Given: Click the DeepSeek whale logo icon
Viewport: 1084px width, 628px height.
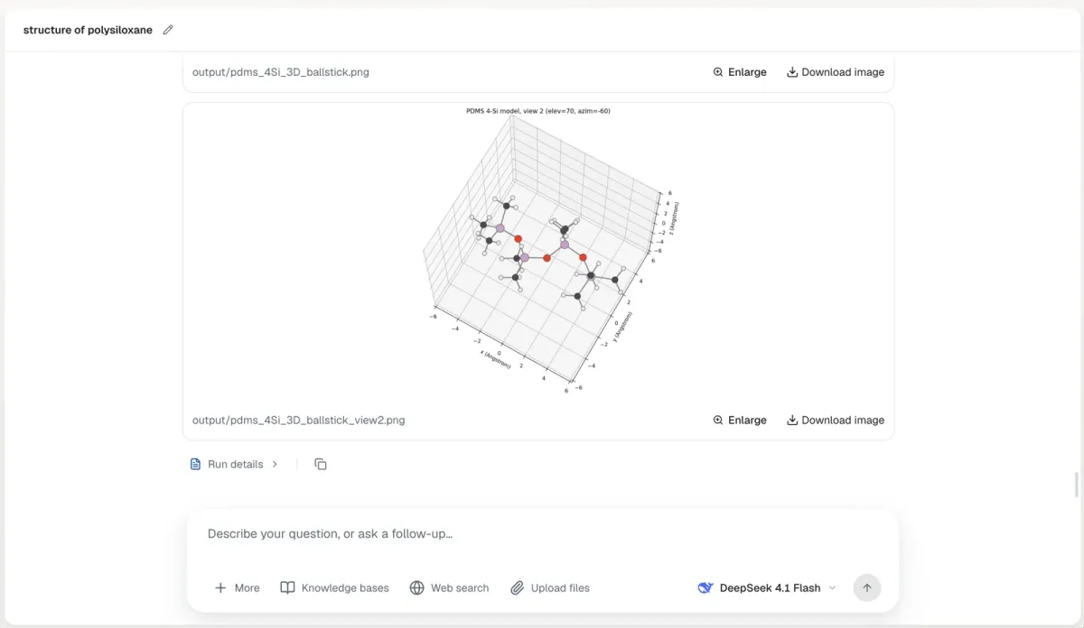Looking at the screenshot, I should (706, 588).
